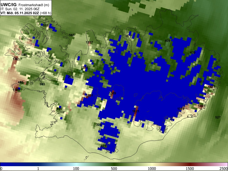Click the '485' map value label
This screenshot has width=228, height=171.
(x=20, y=82)
